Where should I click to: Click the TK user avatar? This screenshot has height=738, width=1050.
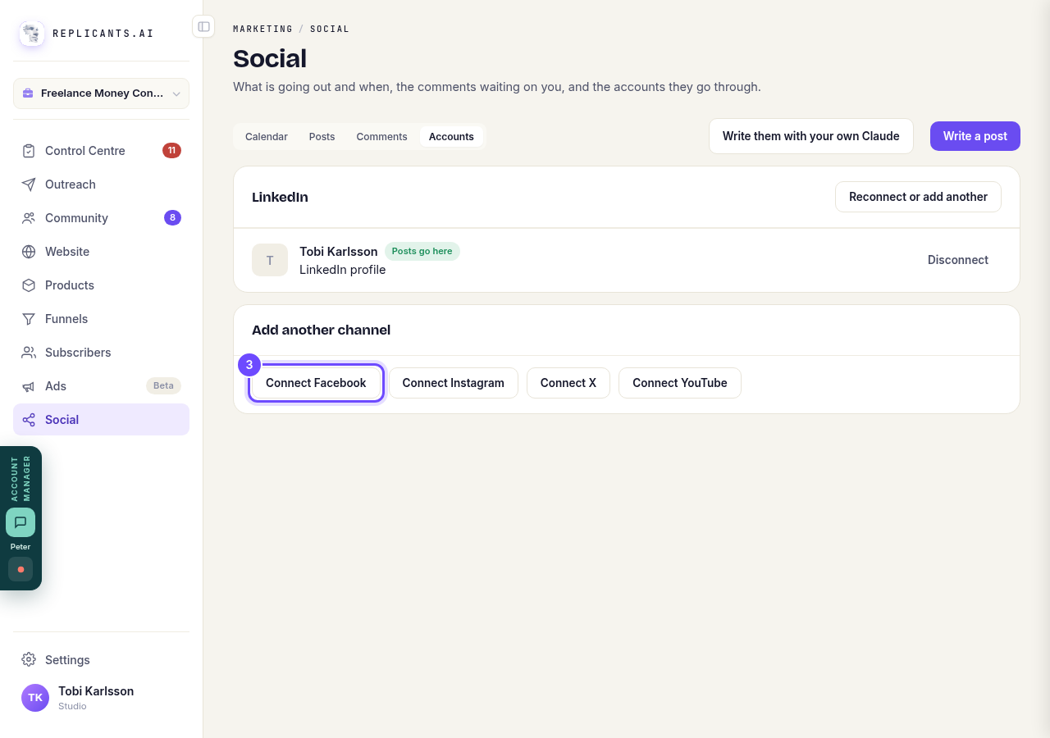pyautogui.click(x=35, y=698)
